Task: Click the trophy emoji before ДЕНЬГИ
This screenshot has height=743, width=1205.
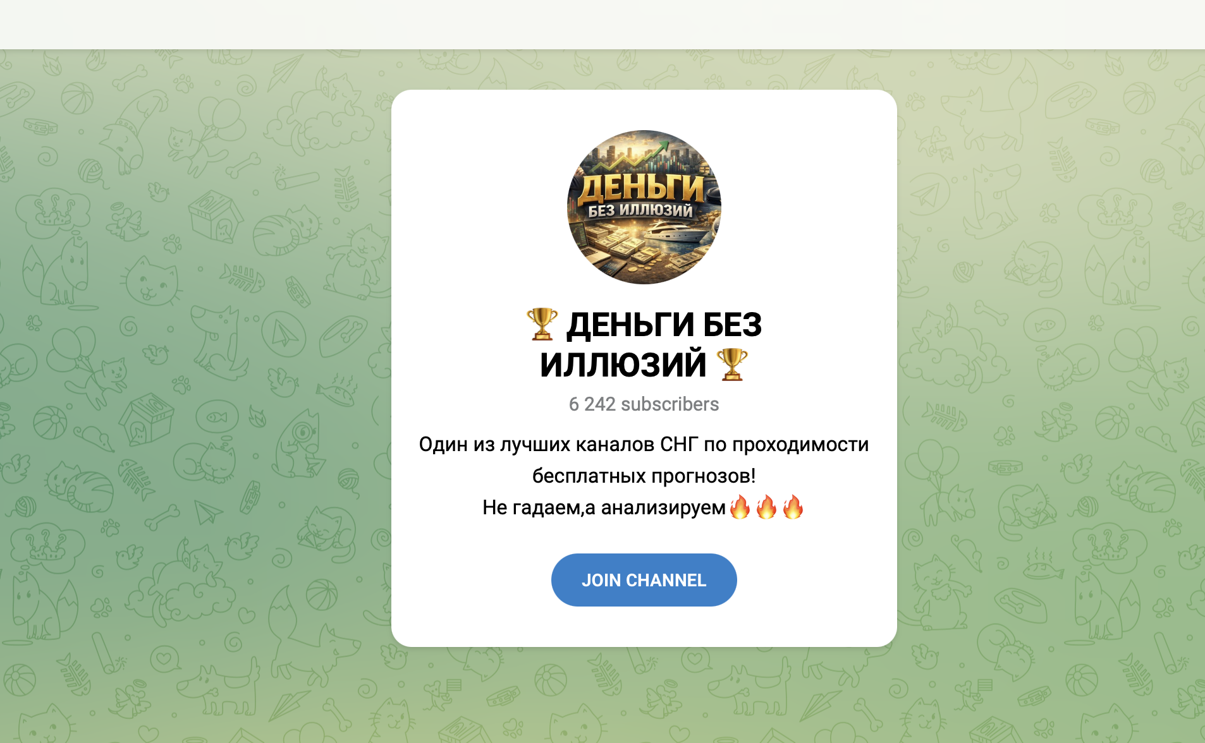Action: pyautogui.click(x=542, y=324)
